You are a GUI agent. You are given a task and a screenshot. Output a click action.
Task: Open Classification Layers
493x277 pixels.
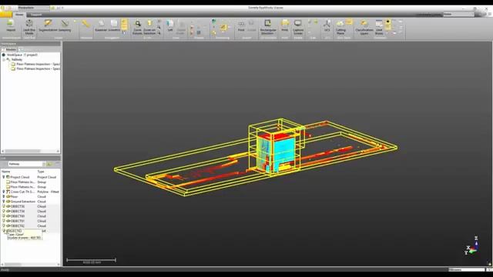click(364, 27)
